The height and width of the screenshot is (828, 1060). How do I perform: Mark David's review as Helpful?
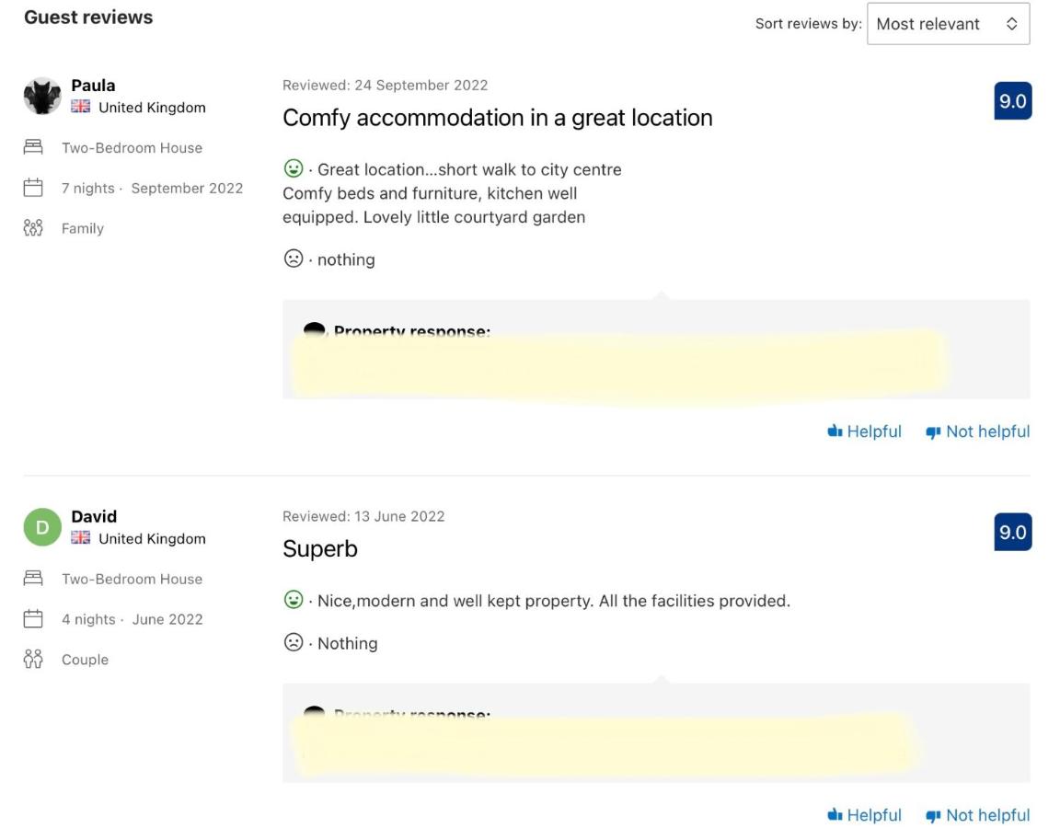coord(864,815)
